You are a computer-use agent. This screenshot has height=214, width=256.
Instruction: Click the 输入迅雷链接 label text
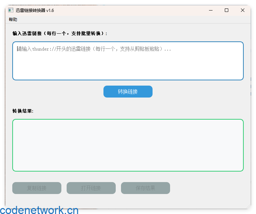pos(60,33)
